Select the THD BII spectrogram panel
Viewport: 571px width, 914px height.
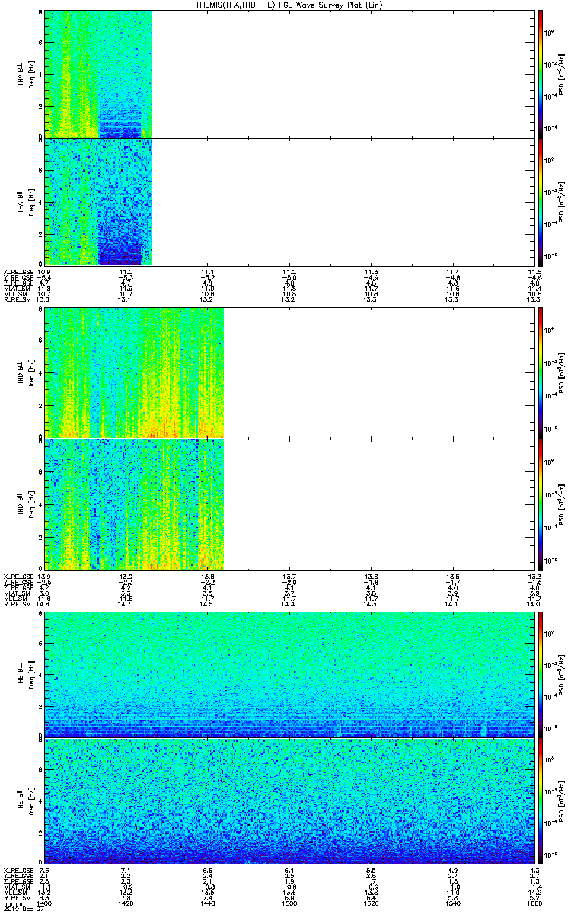click(289, 503)
